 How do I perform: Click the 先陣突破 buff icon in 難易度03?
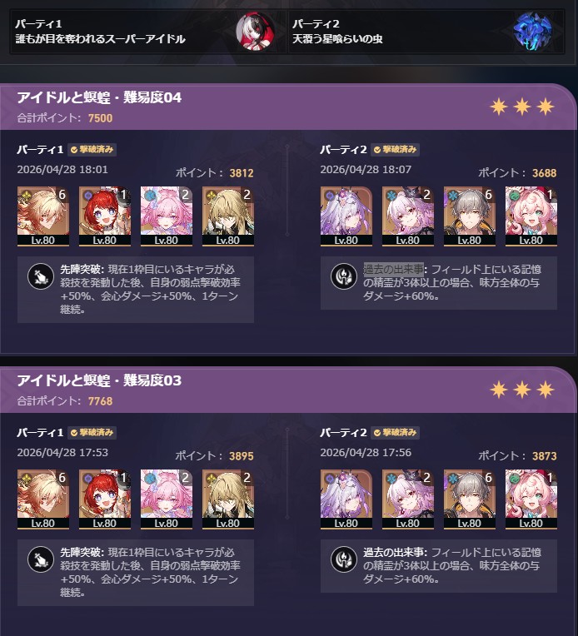[41, 559]
